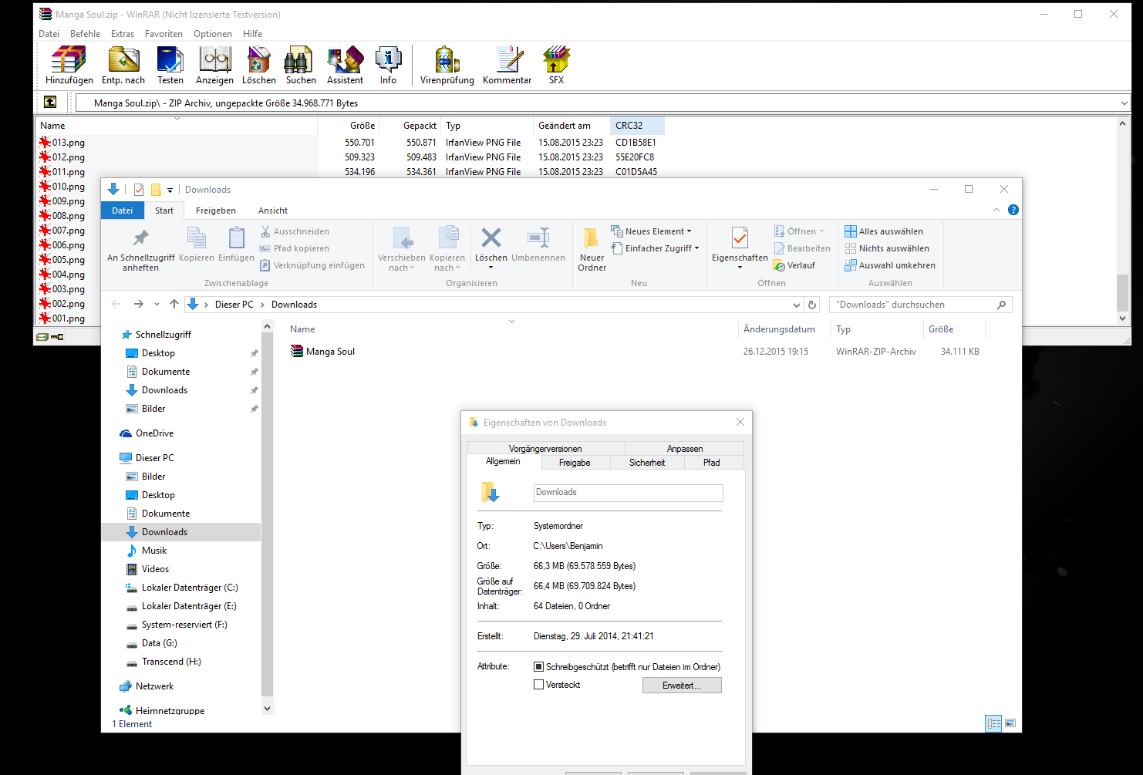Open Quick Access Toolbar customize dropdown
1143x775 pixels.
click(x=170, y=190)
